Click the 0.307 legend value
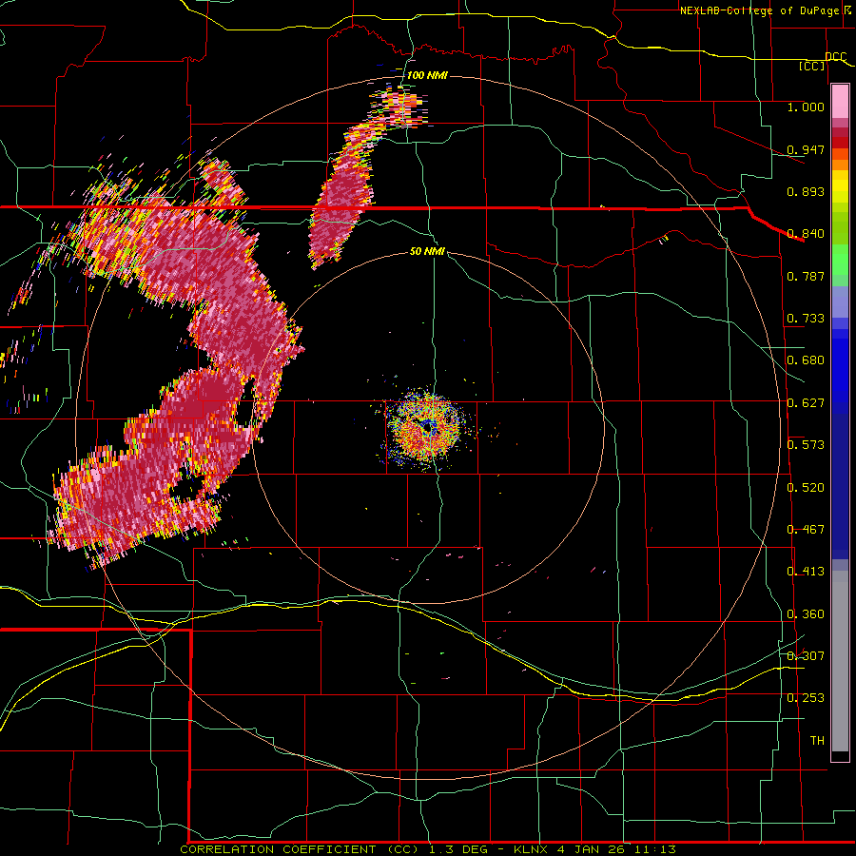 click(x=806, y=656)
